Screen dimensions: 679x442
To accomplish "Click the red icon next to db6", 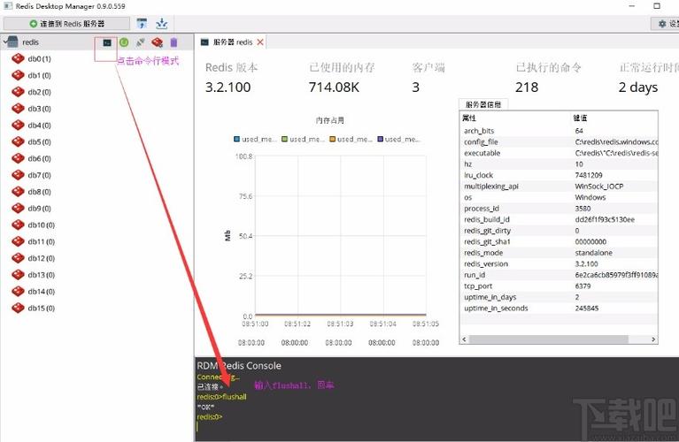I will pyautogui.click(x=18, y=158).
